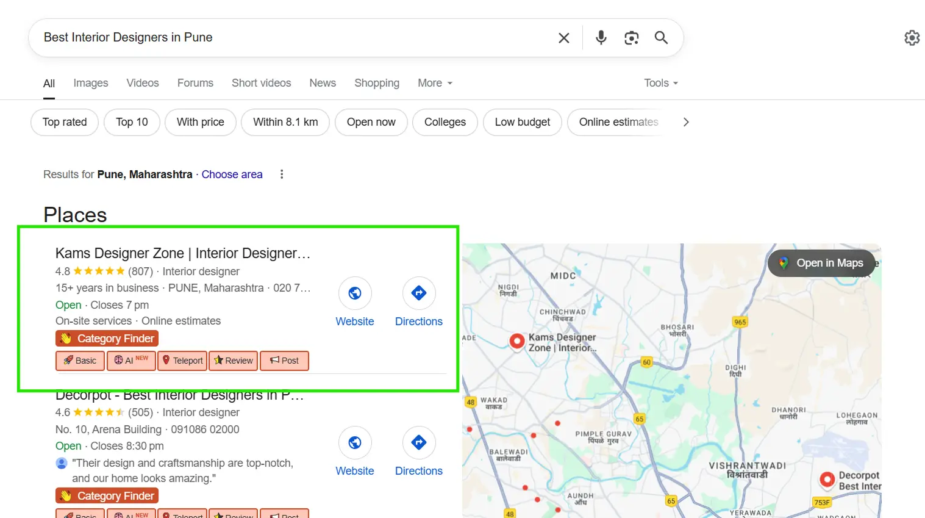Image resolution: width=925 pixels, height=518 pixels.
Task: Apply the Top 10 filter chip
Action: click(132, 122)
